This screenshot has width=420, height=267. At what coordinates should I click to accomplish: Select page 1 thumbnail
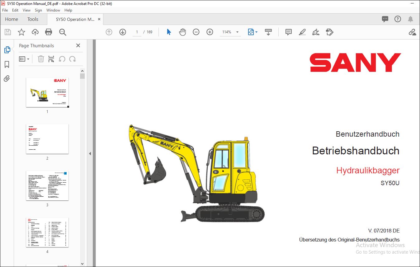point(47,92)
